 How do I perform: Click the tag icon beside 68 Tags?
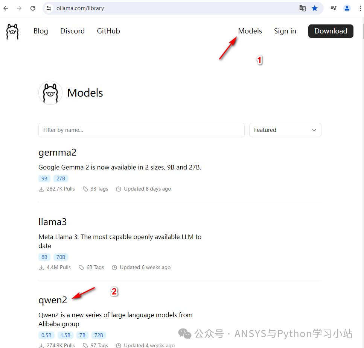[81, 268]
